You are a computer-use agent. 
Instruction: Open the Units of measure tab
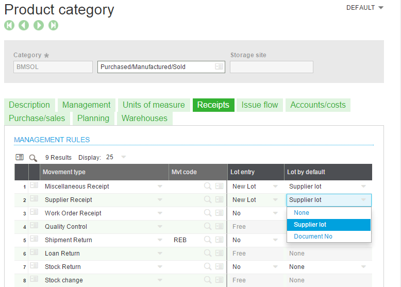pyautogui.click(x=154, y=105)
